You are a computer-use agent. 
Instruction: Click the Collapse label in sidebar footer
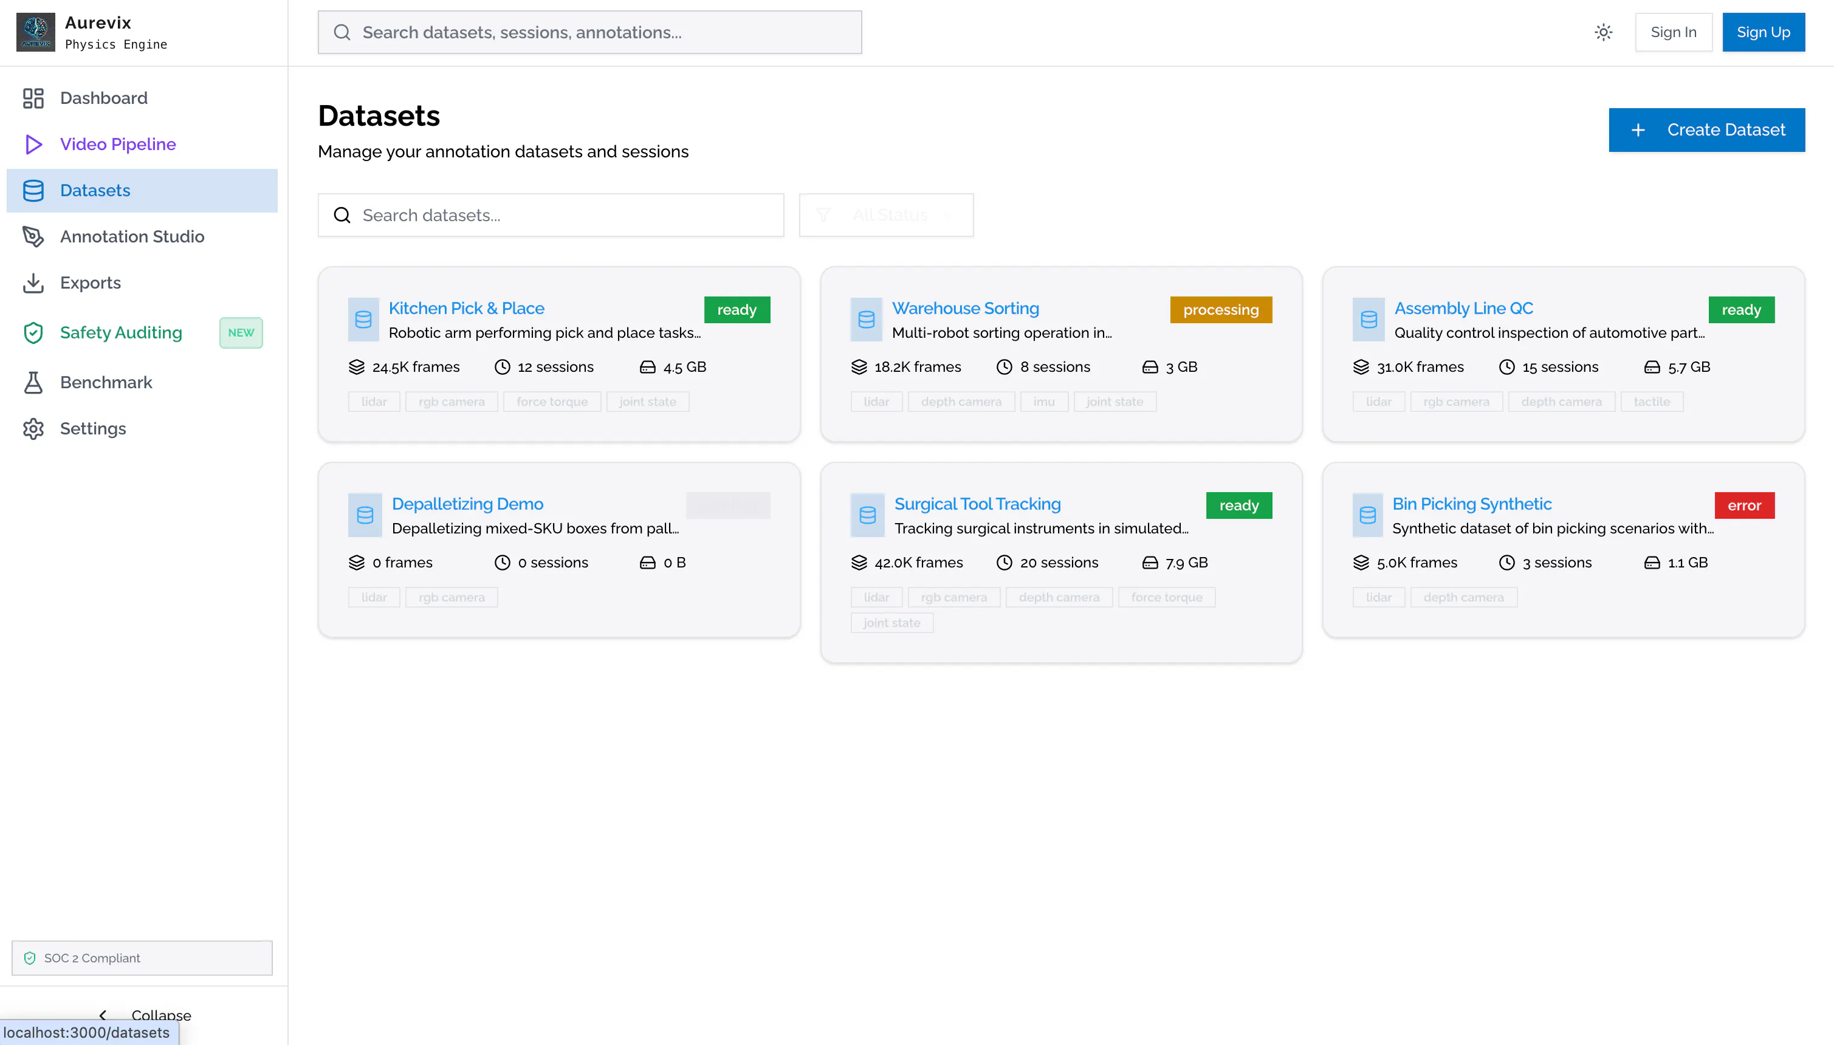tap(162, 1015)
